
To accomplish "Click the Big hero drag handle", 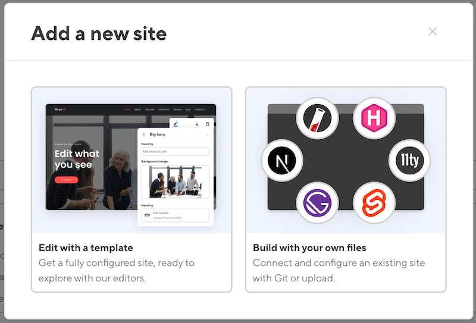I will tap(143, 135).
